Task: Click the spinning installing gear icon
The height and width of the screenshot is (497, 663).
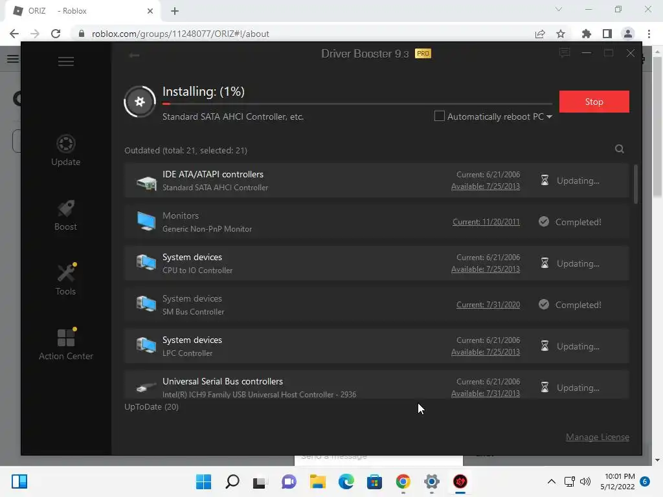Action: click(x=140, y=102)
